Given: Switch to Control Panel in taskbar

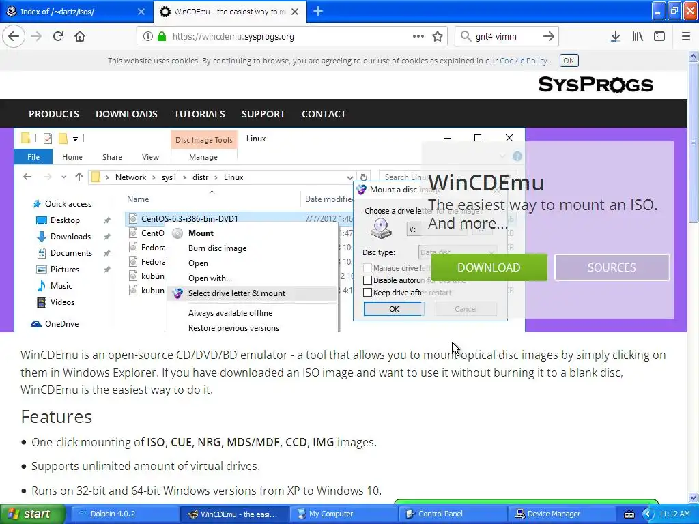Looking at the screenshot, I should pyautogui.click(x=453, y=514).
